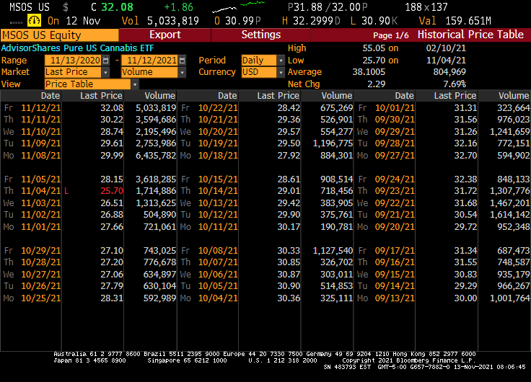The height and width of the screenshot is (382, 531).
Task: Select the 10/19/21 date cell
Action: (218, 143)
